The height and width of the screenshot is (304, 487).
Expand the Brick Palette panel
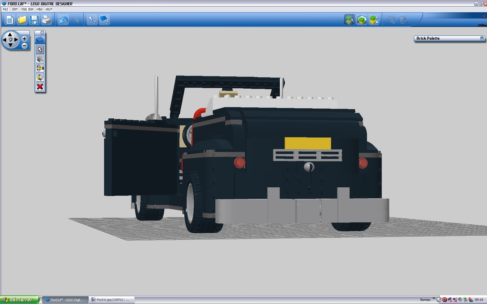(482, 38)
